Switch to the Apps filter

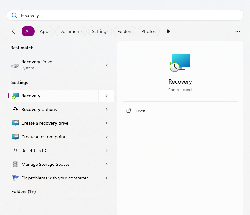[45, 31]
